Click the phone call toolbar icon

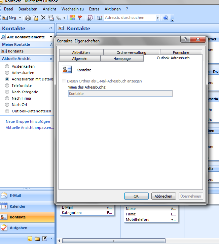click(x=59, y=18)
